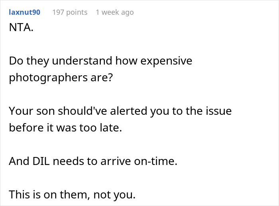Open the laxnut90 user profile link
The image size is (279, 206).
click(x=24, y=12)
